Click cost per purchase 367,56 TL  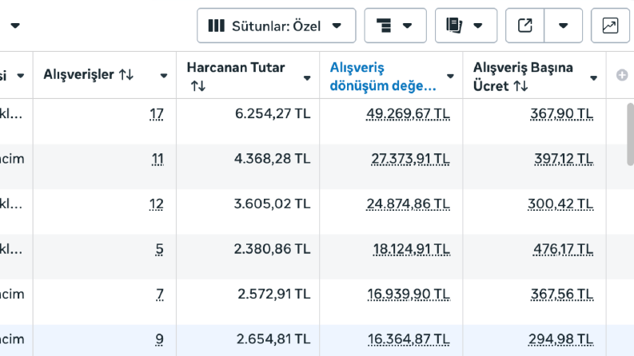(562, 295)
